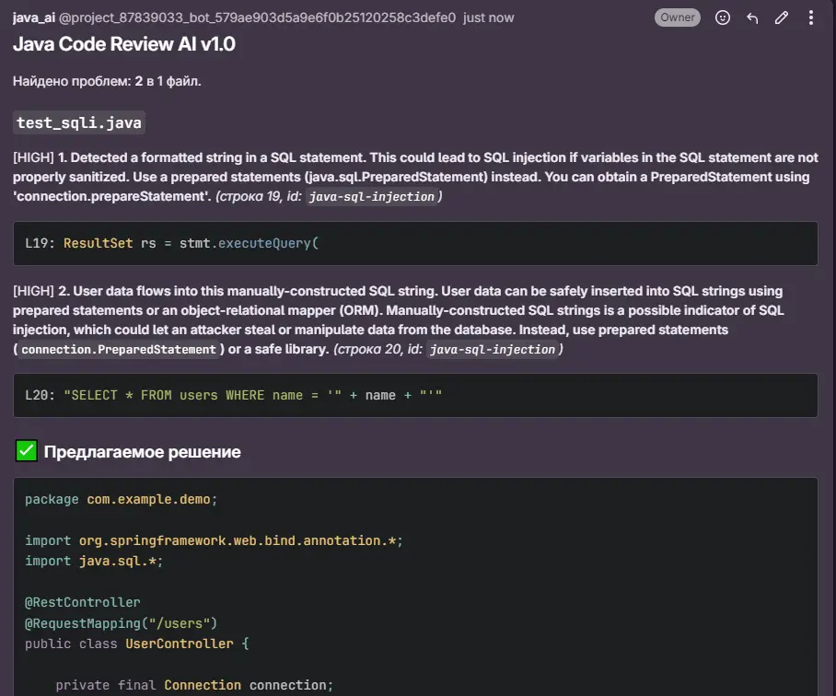The height and width of the screenshot is (696, 836).
Task: Click the @RequestMapping("/users") line
Action: 121,623
